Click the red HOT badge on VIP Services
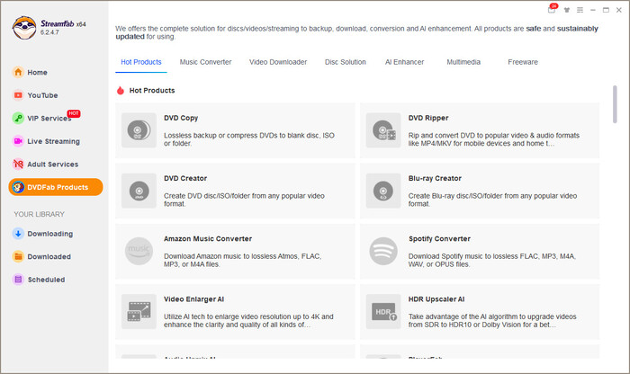Image resolution: width=630 pixels, height=374 pixels. [x=74, y=113]
